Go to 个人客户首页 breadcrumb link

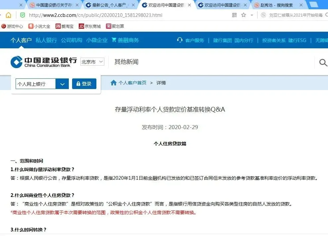point(132,83)
